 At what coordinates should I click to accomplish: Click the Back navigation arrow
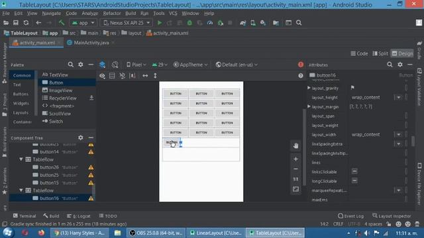pos(38,23)
